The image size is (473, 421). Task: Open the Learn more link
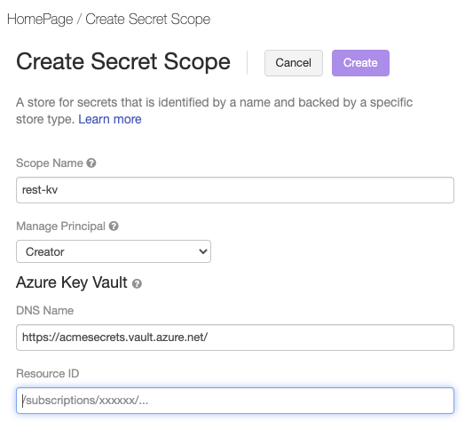[x=110, y=119]
